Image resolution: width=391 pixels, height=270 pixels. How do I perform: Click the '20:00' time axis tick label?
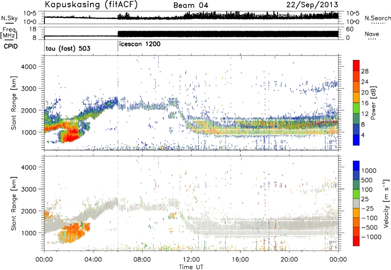289,259
